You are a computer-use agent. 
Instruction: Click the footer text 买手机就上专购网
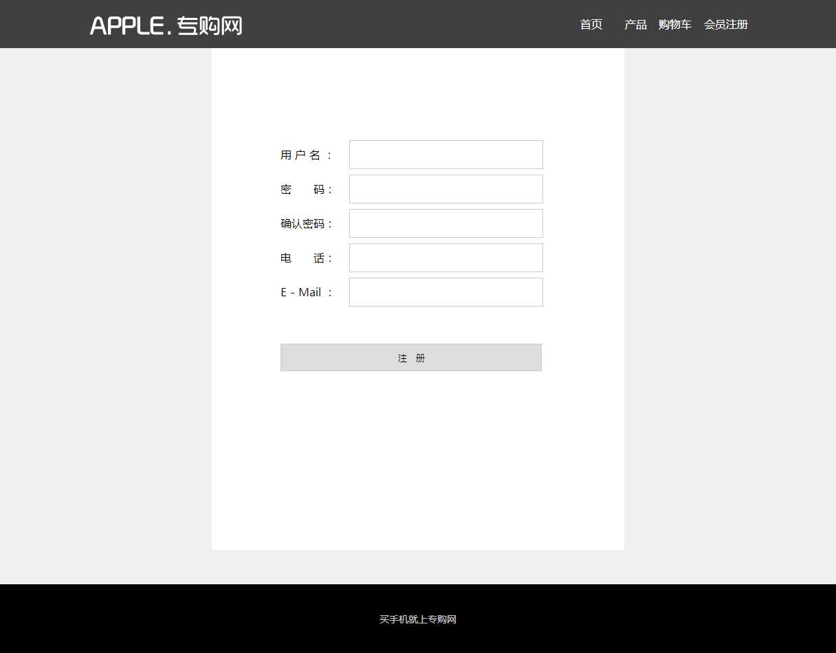417,619
